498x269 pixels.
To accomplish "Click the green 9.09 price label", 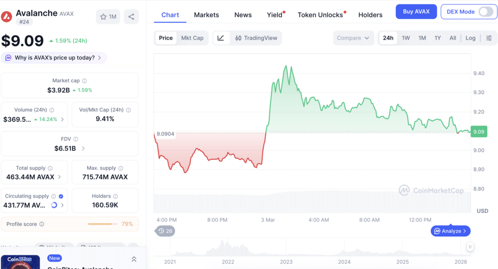I will pyautogui.click(x=479, y=131).
